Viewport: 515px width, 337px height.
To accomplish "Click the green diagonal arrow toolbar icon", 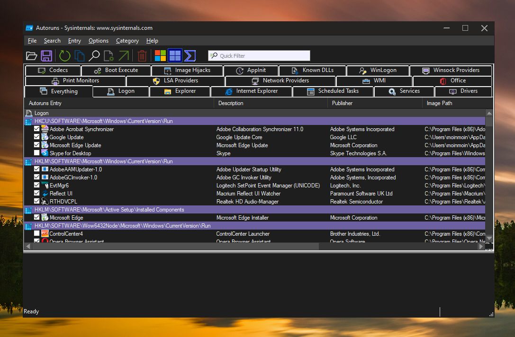I will (124, 56).
